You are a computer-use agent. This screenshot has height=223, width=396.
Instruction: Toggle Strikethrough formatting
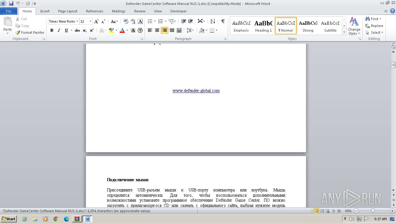pos(77,30)
